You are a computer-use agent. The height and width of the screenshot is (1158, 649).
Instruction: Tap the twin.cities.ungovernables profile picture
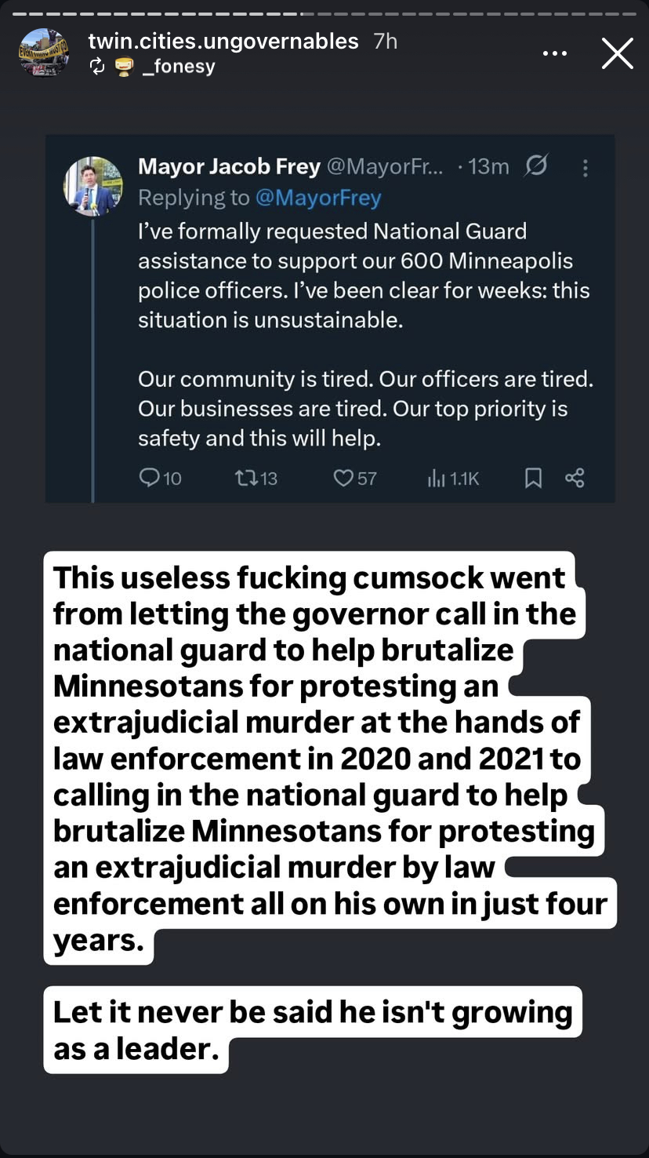[44, 53]
